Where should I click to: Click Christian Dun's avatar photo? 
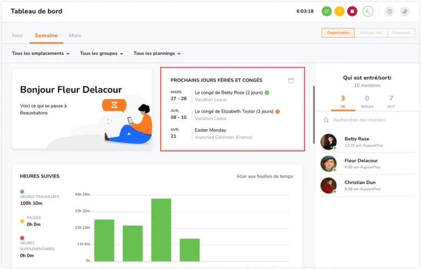(x=328, y=185)
